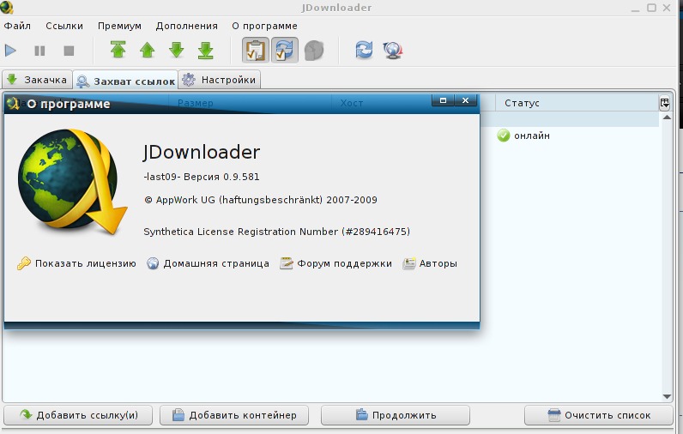This screenshot has height=434, width=683.
Task: Click the JDownloader app icon in title bar
Action: pos(7,8)
